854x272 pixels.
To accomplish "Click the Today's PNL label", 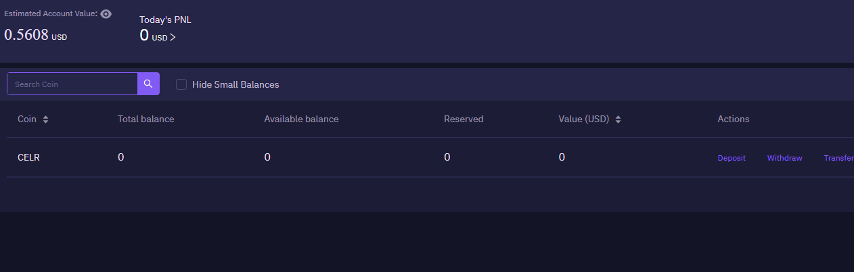I will pyautogui.click(x=165, y=20).
